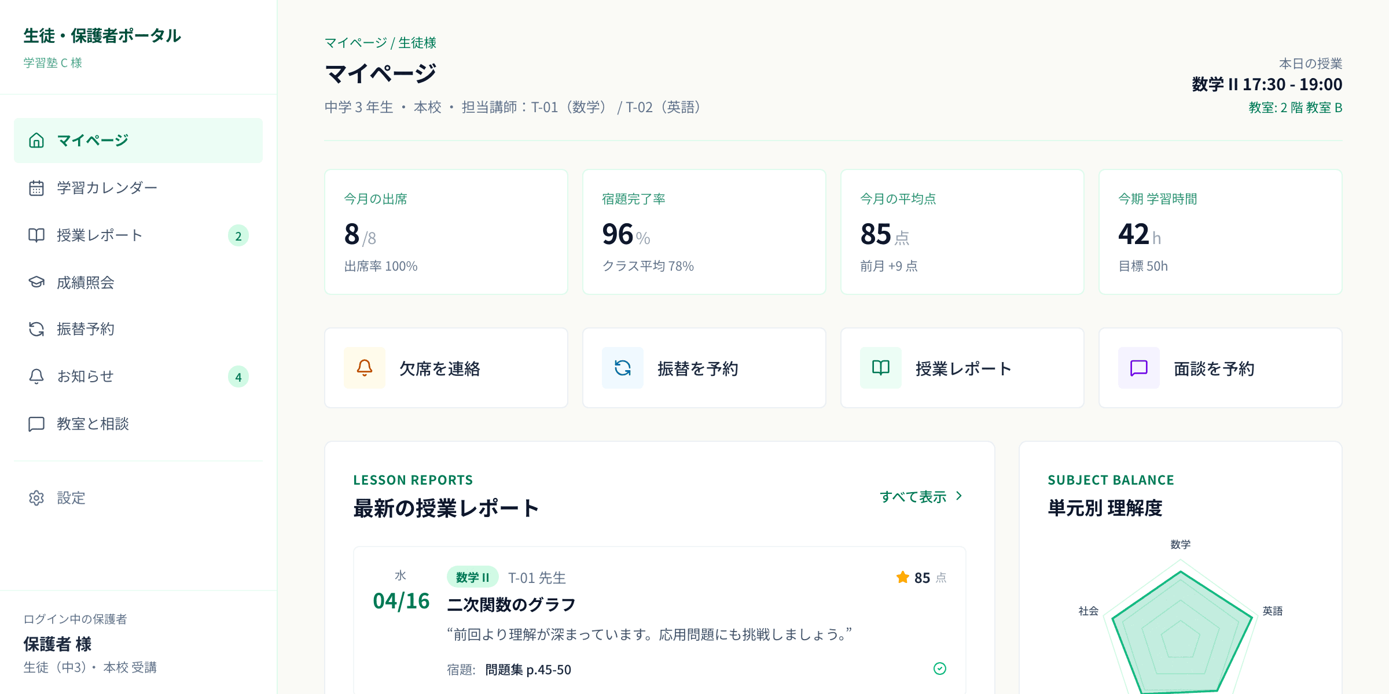This screenshot has width=1389, height=694.
Task: Click the 授業レポート badge showing 2
Action: (240, 235)
